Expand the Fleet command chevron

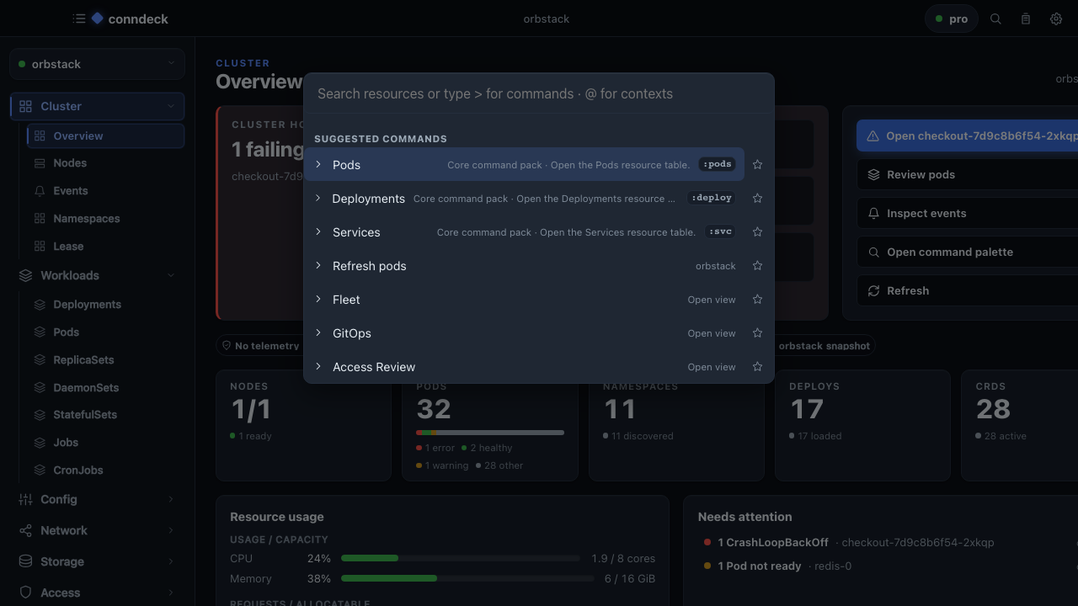tap(318, 299)
